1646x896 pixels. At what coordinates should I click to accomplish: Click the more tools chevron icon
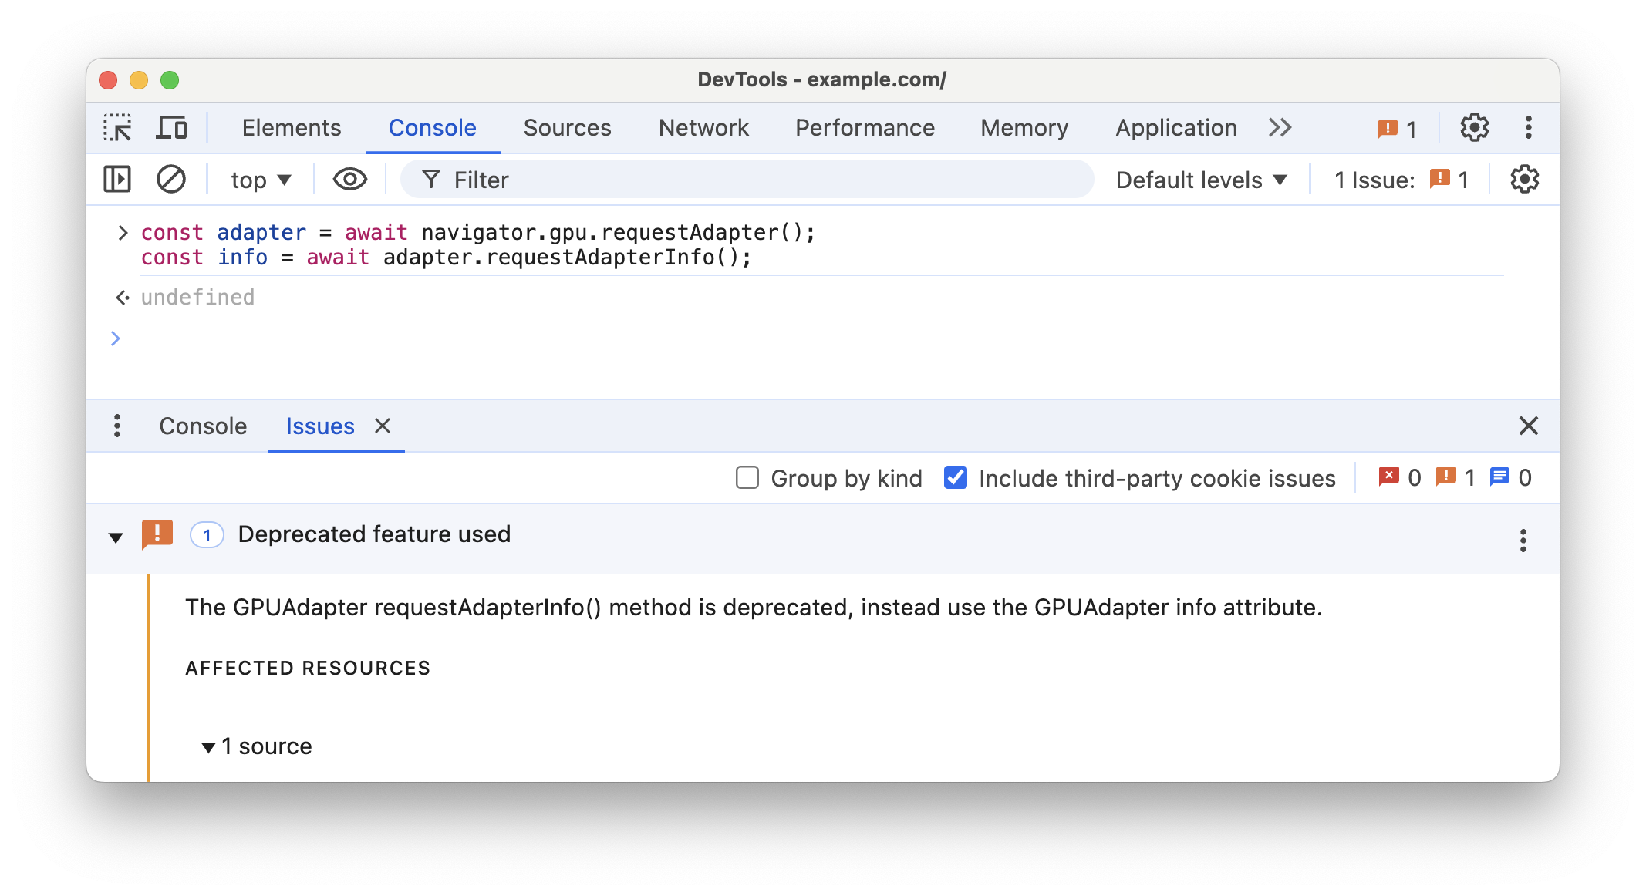coord(1281,128)
